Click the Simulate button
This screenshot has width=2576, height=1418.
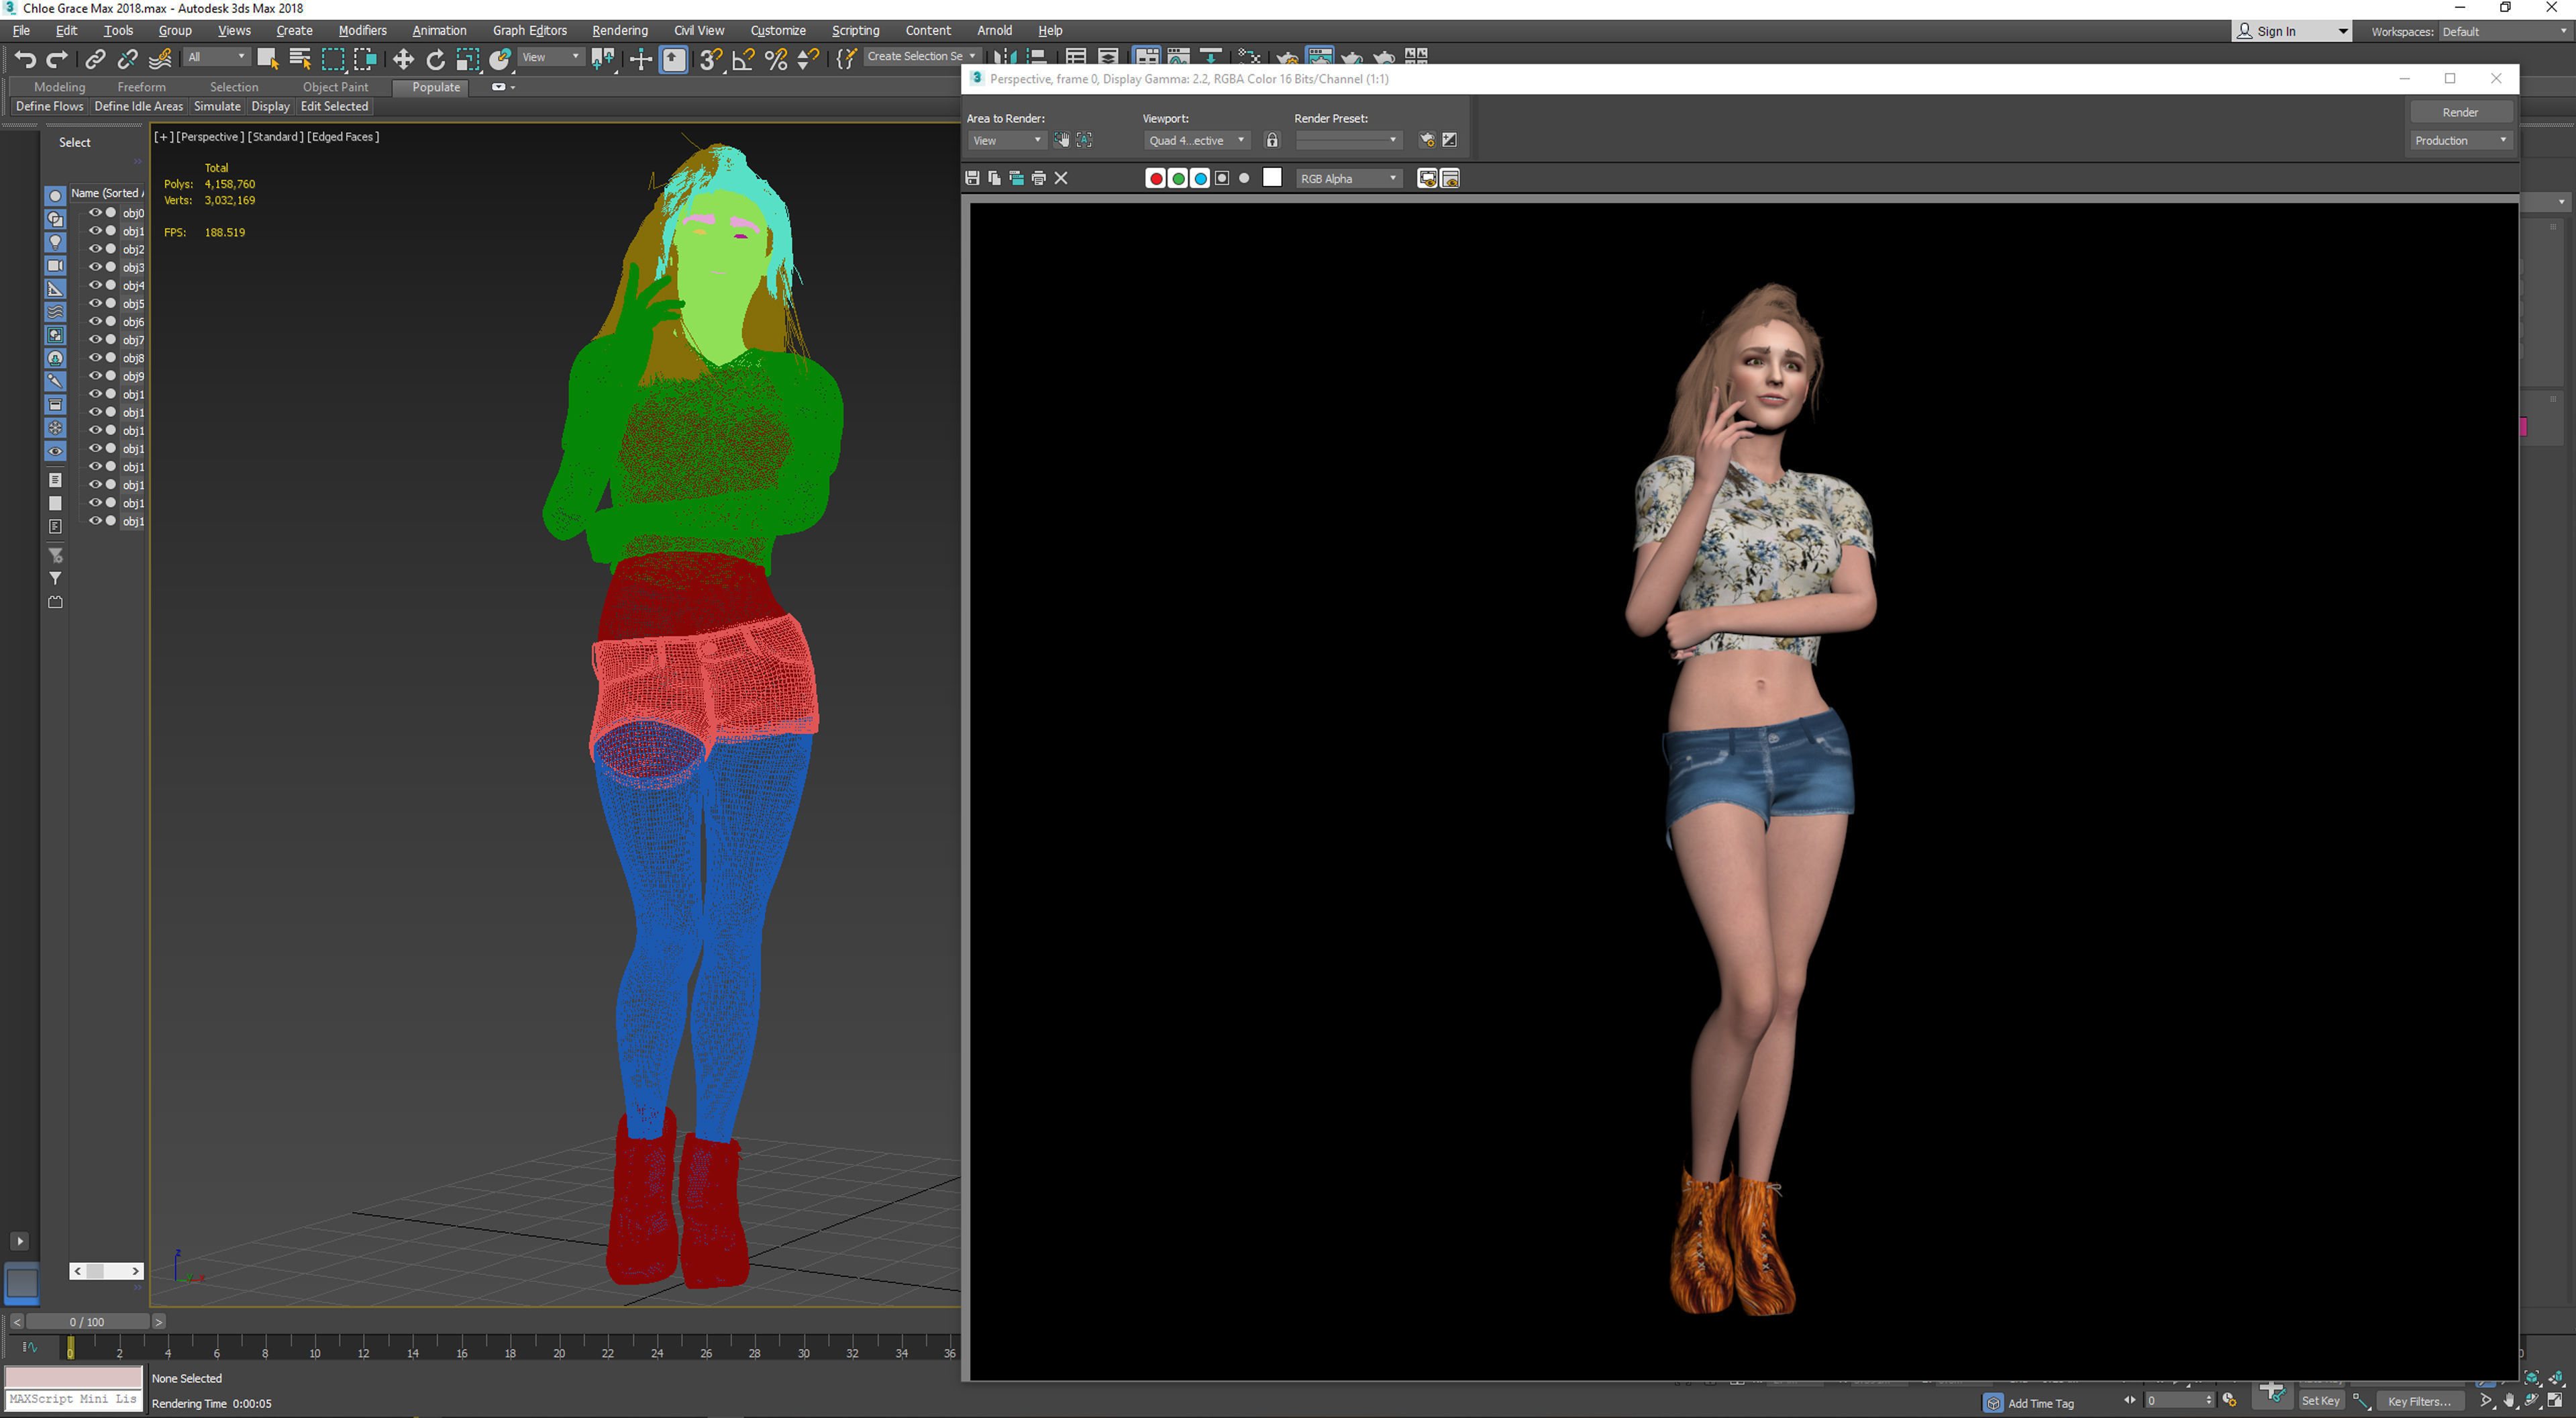tap(217, 106)
